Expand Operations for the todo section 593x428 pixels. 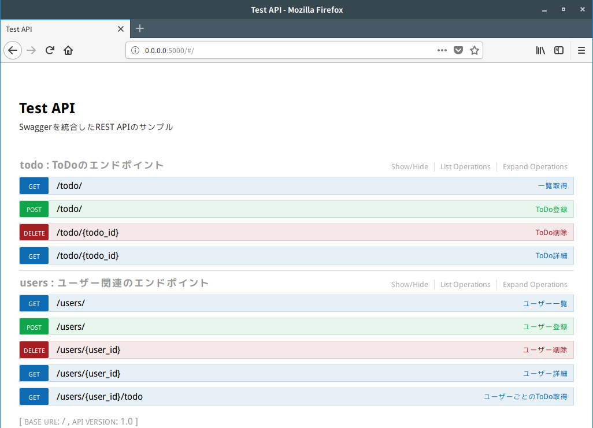pos(535,167)
